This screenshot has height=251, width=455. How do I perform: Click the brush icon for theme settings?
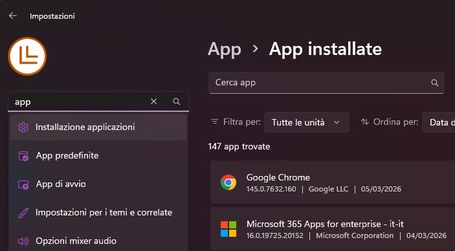(23, 213)
